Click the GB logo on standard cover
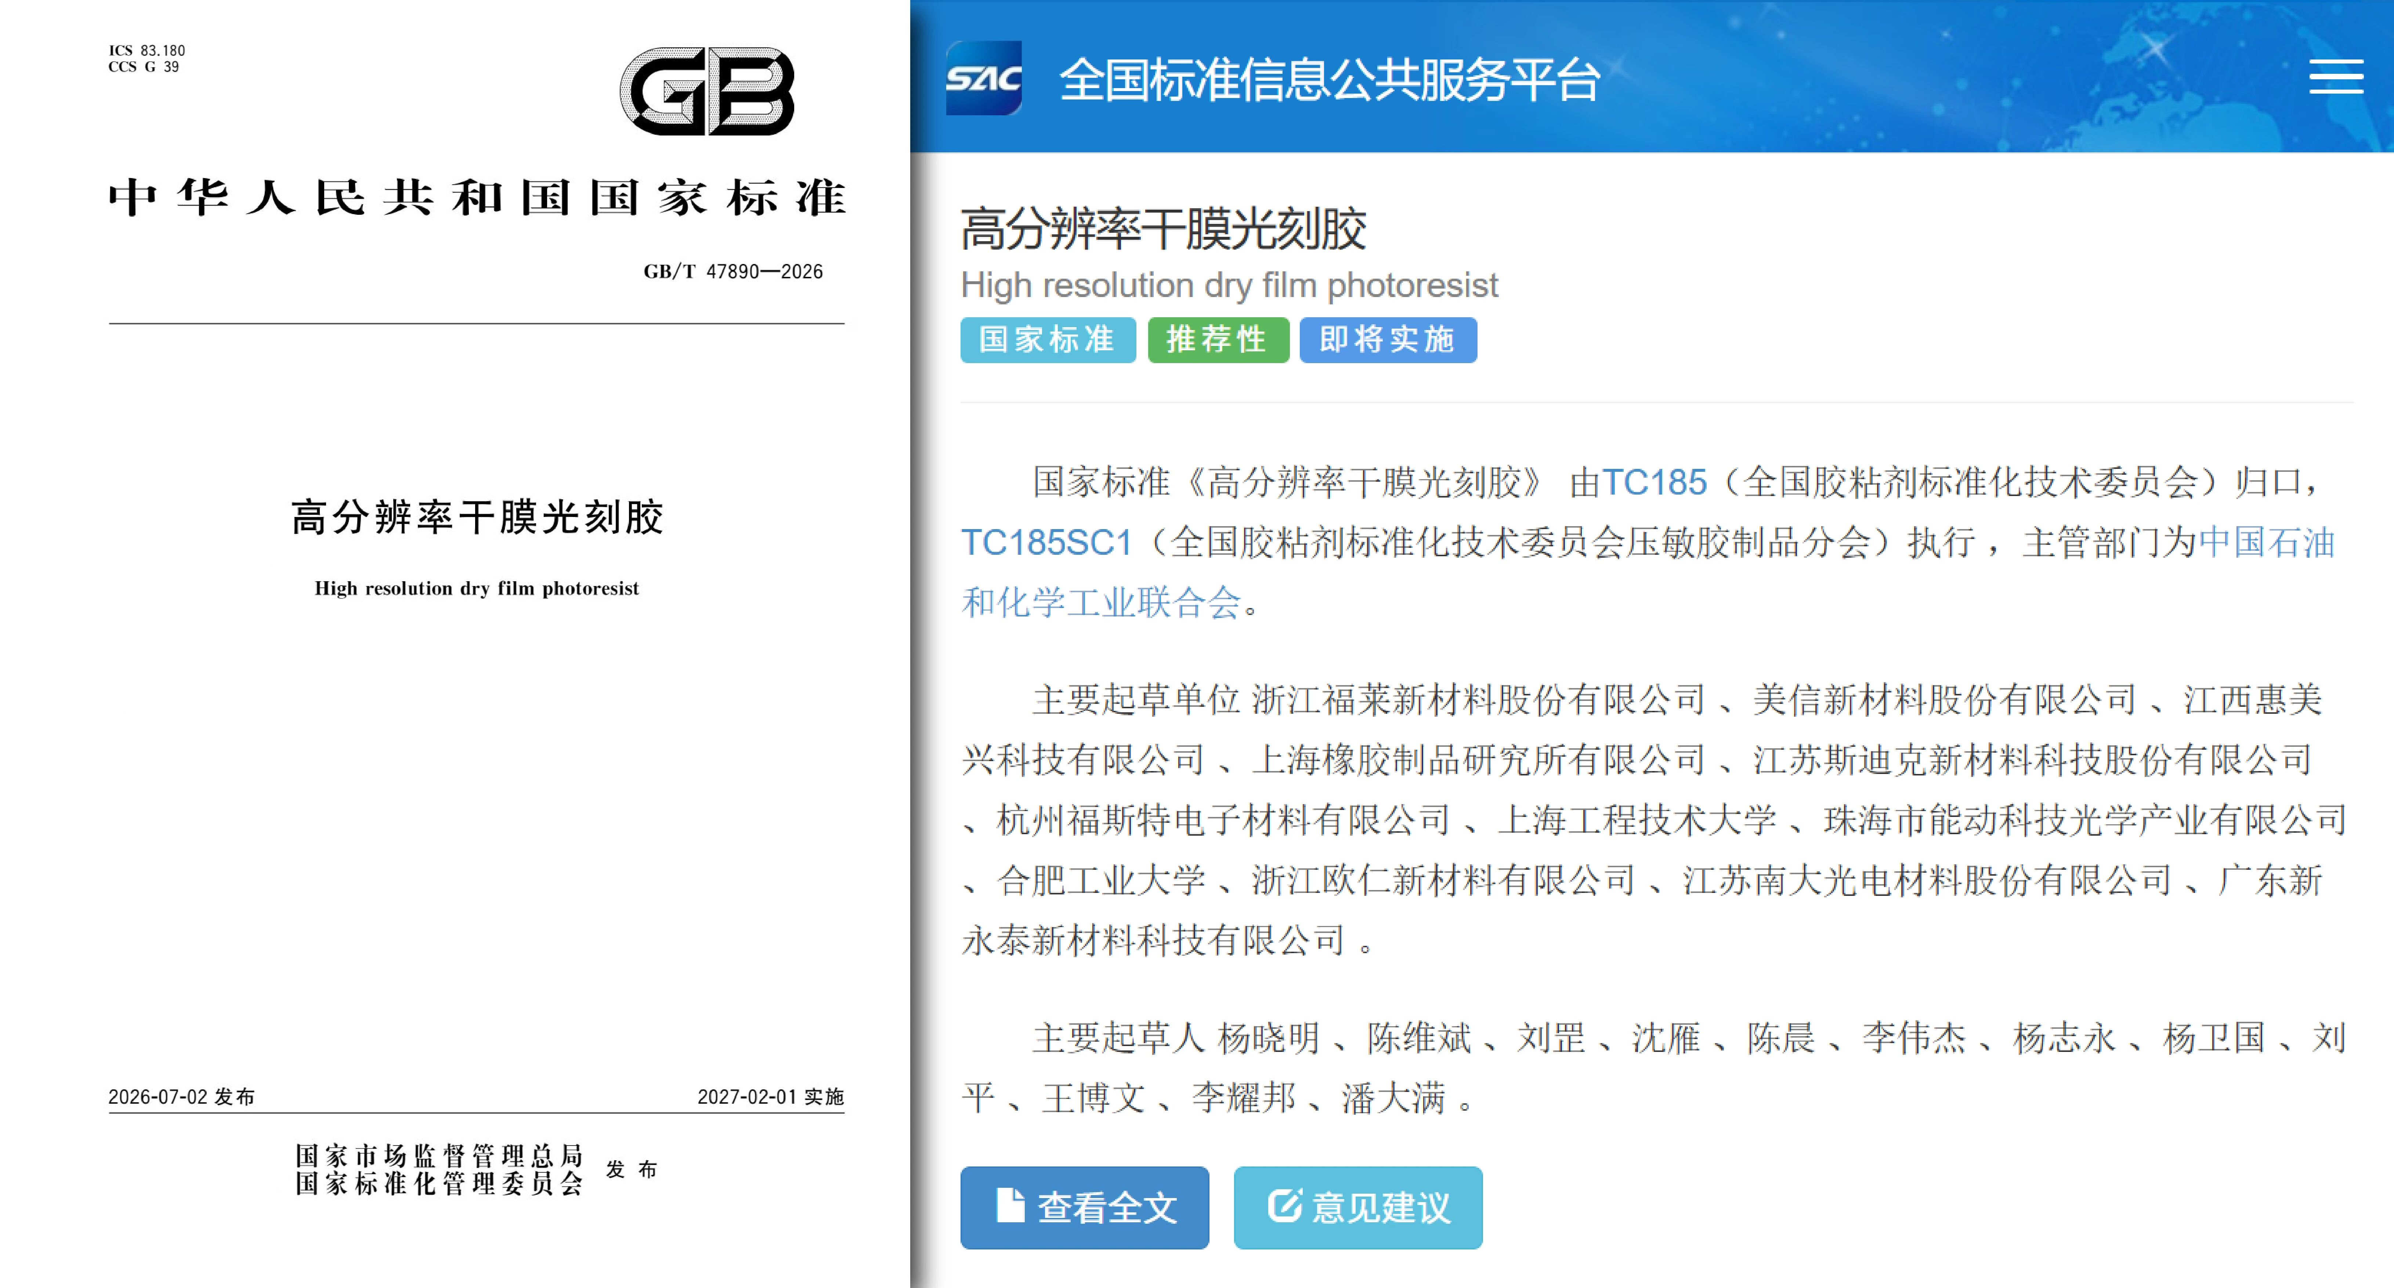This screenshot has height=1288, width=2394. click(x=706, y=91)
